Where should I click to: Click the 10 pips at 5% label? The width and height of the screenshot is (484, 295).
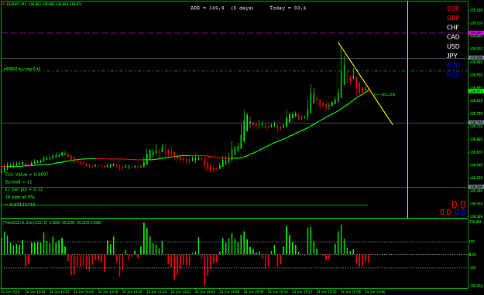[x=20, y=197]
